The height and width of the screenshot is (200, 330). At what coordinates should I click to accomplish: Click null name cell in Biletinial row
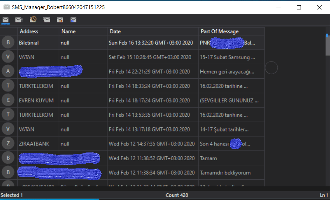click(x=83, y=43)
